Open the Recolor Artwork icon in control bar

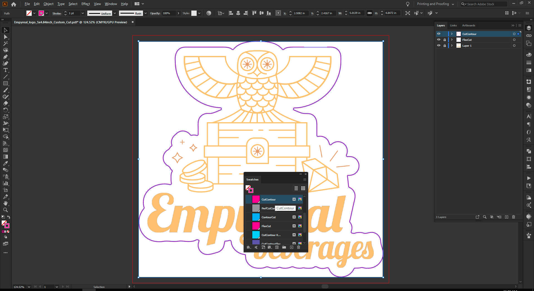(209, 13)
